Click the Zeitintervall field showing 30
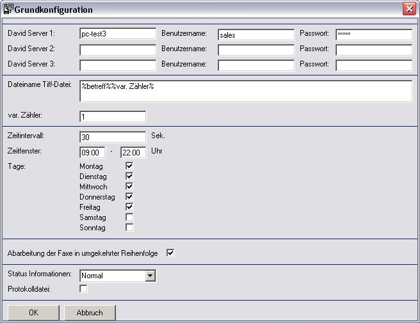Screen dimensions: 420x323 click(x=113, y=137)
